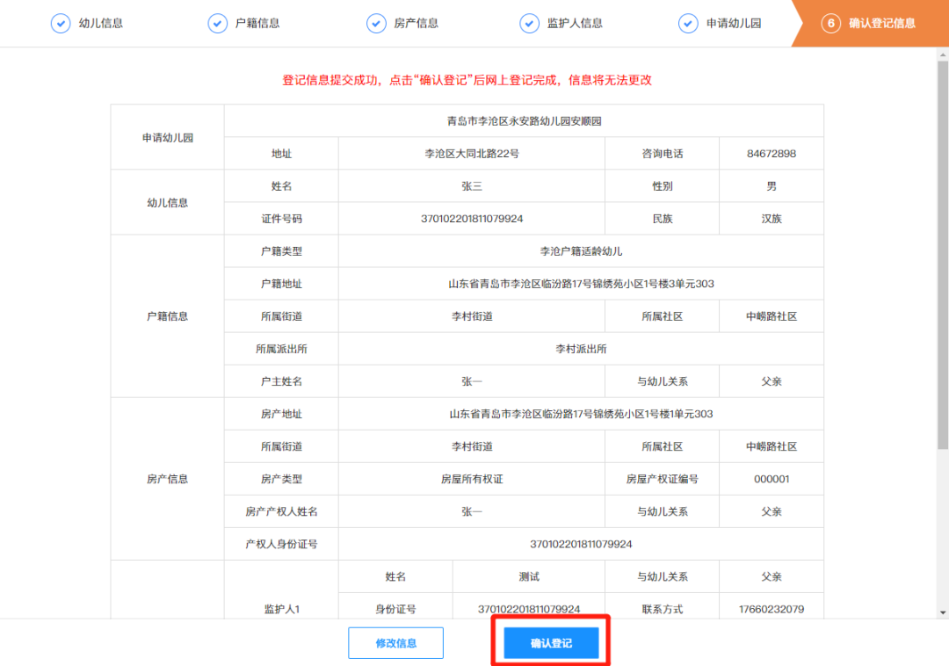Click the scrollbar down arrow
Image resolution: width=949 pixels, height=666 pixels.
click(943, 612)
